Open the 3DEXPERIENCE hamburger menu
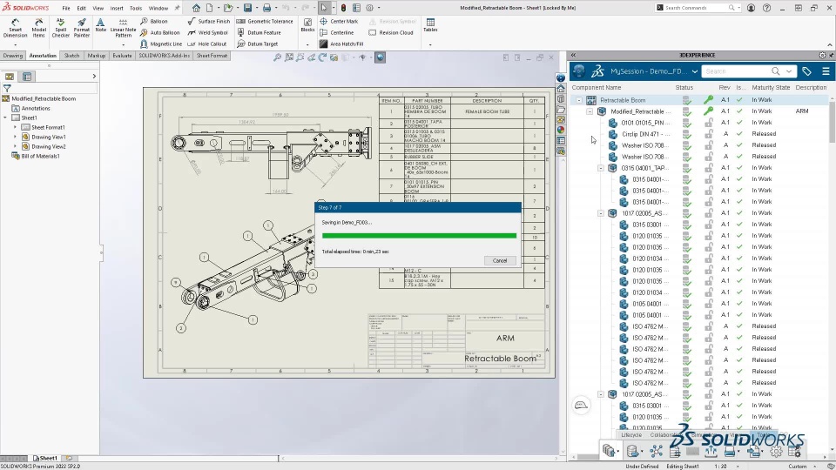The width and height of the screenshot is (836, 470). click(x=826, y=70)
